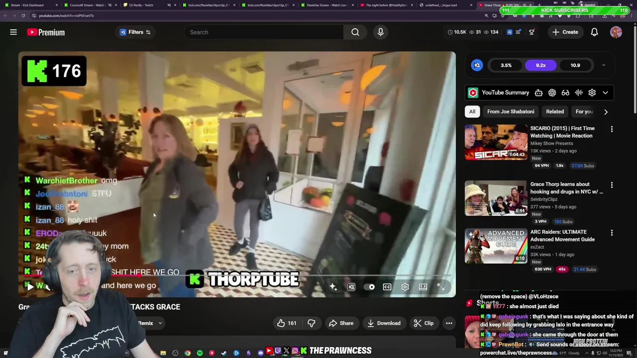Select the For you chip
Image resolution: width=637 pixels, height=358 pixels.
point(584,111)
